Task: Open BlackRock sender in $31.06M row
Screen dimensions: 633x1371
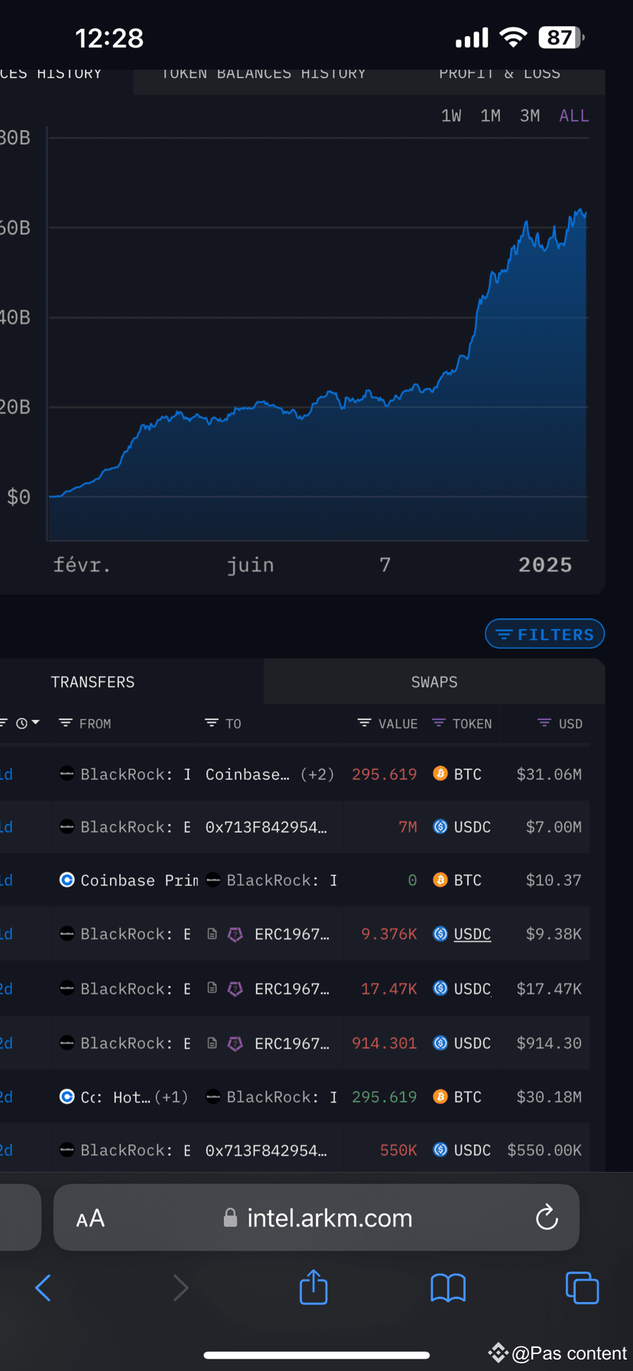Action: pyautogui.click(x=136, y=774)
